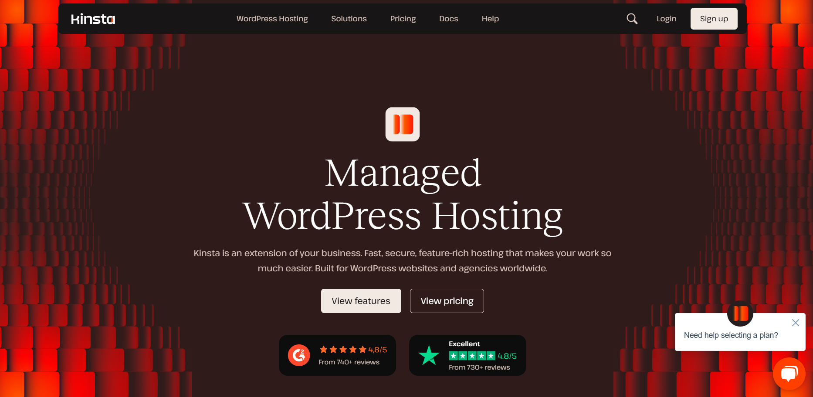Click the Login link

[667, 19]
